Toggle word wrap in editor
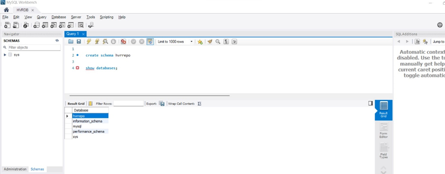445x174 pixels. point(234,42)
